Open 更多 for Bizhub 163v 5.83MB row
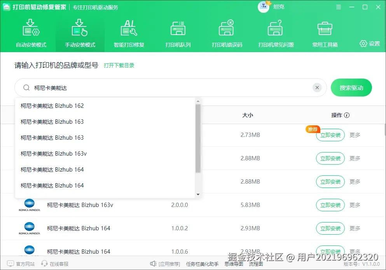Screen dimensions: 386x270 pos(355,205)
